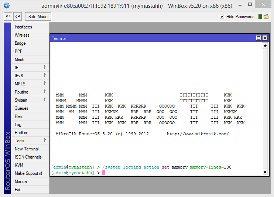Open a New Terminal
The image size is (274, 197).
(30, 149)
